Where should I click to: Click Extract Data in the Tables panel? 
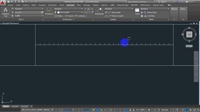click(150, 12)
